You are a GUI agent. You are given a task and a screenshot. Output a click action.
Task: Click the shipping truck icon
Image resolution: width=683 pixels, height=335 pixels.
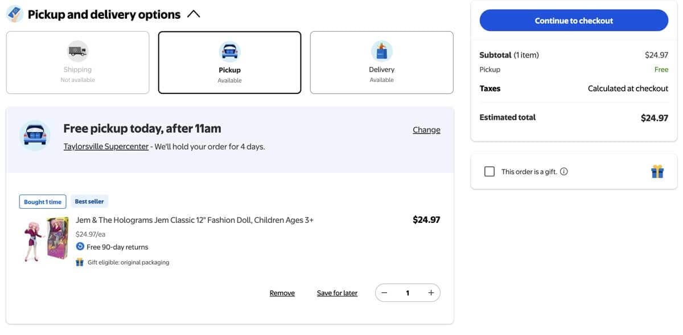77,51
